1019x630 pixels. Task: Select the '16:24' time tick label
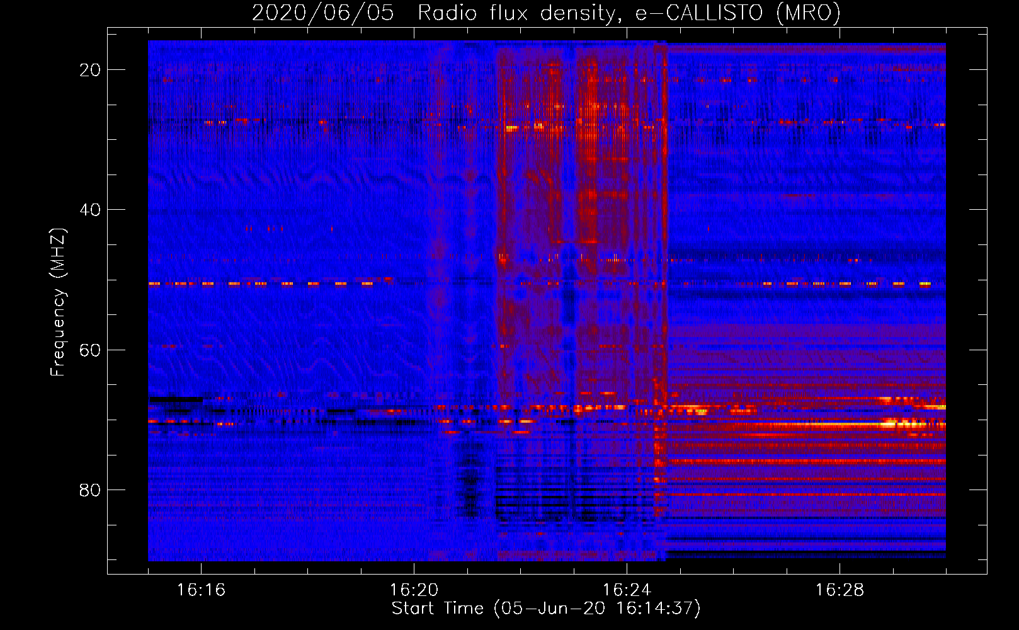627,590
